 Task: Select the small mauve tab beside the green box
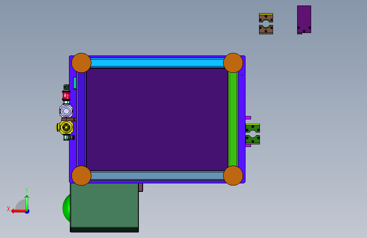click(141, 188)
